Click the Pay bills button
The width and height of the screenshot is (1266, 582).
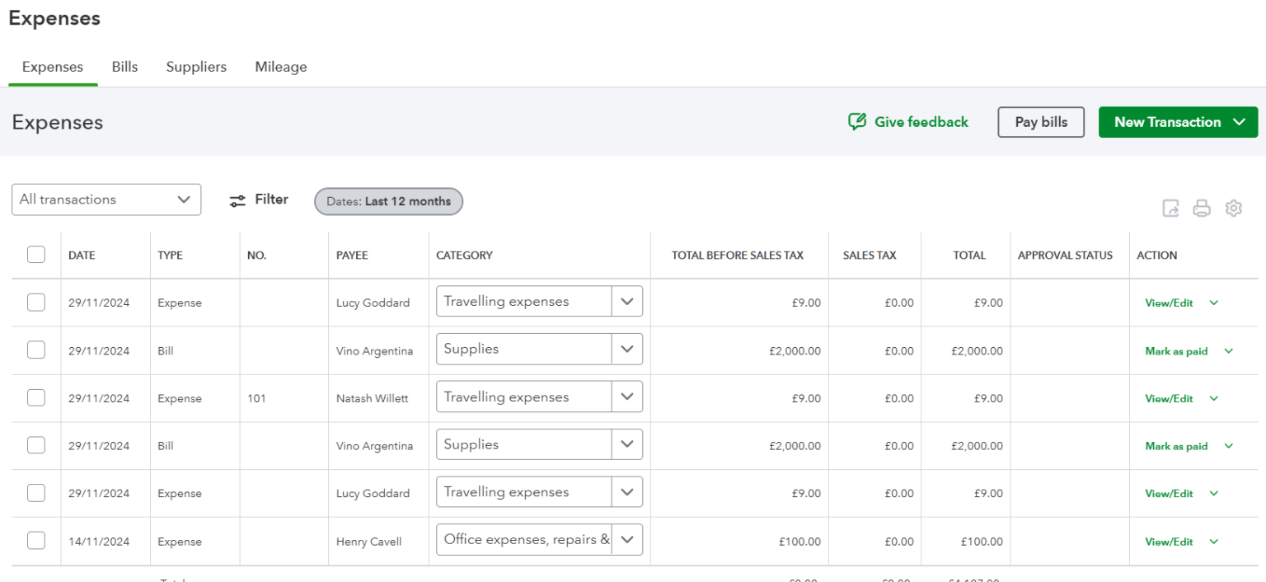[1041, 121]
